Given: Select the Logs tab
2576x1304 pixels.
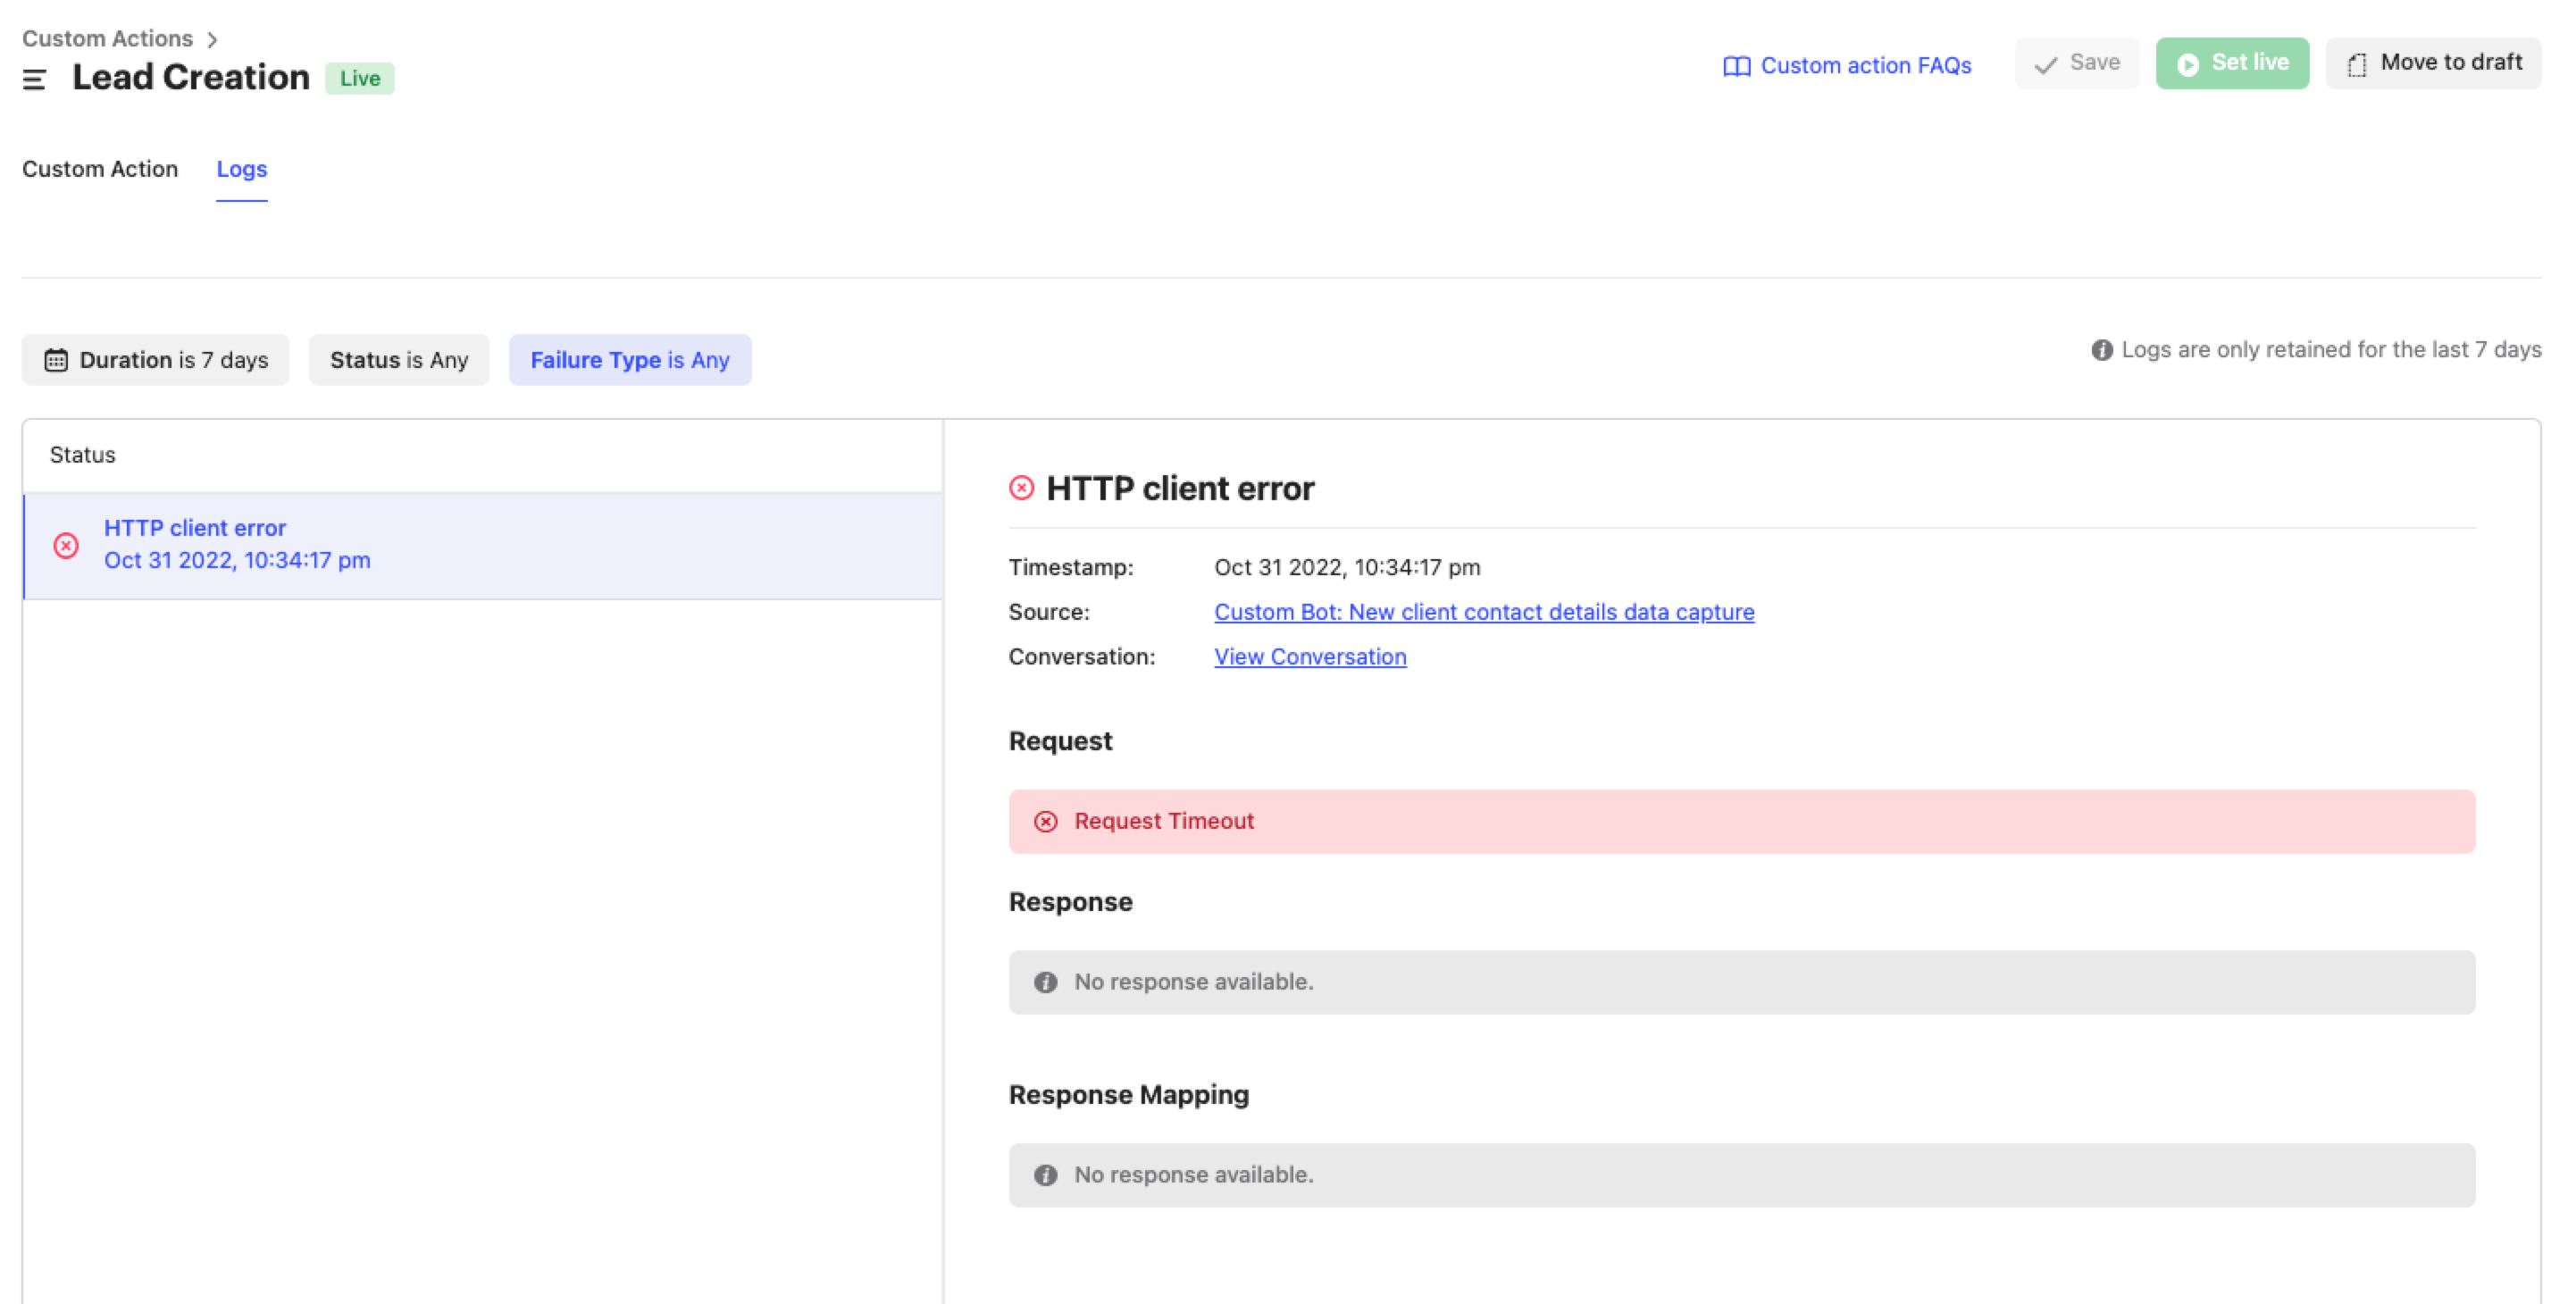Looking at the screenshot, I should [242, 169].
